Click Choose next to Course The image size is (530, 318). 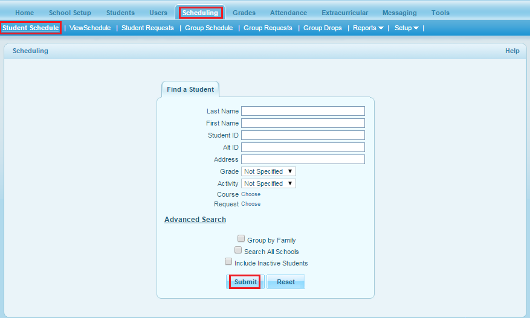coord(251,194)
